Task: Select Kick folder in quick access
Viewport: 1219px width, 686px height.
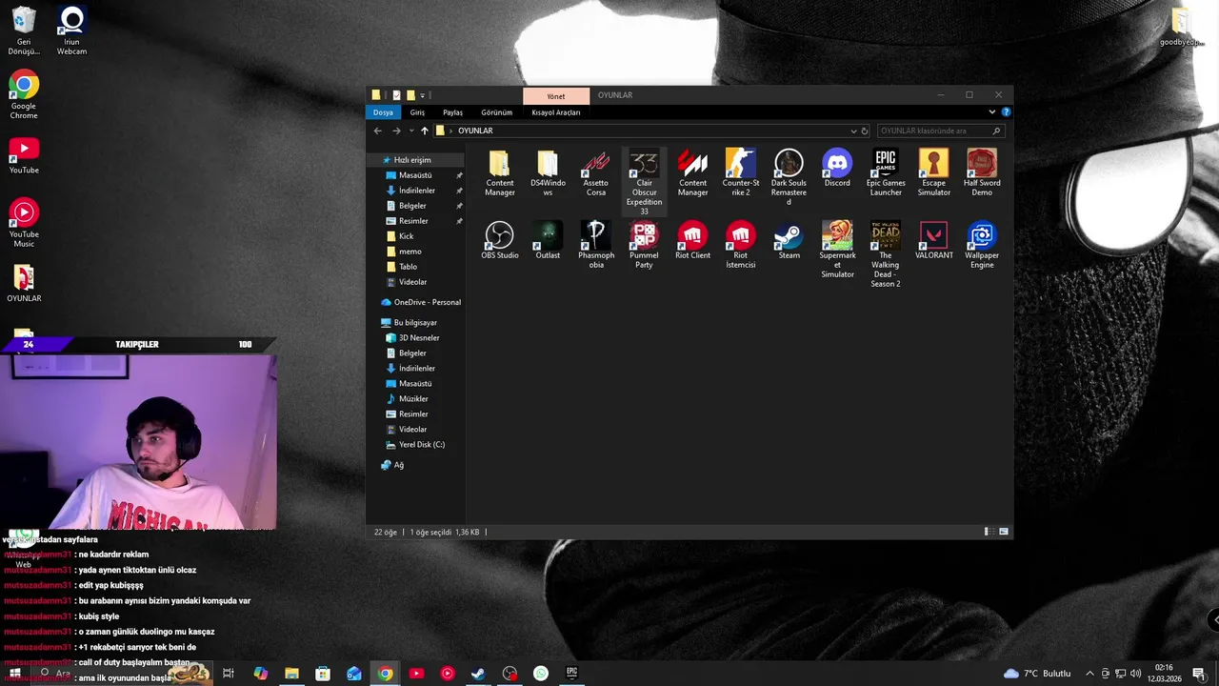Action: coord(399,236)
